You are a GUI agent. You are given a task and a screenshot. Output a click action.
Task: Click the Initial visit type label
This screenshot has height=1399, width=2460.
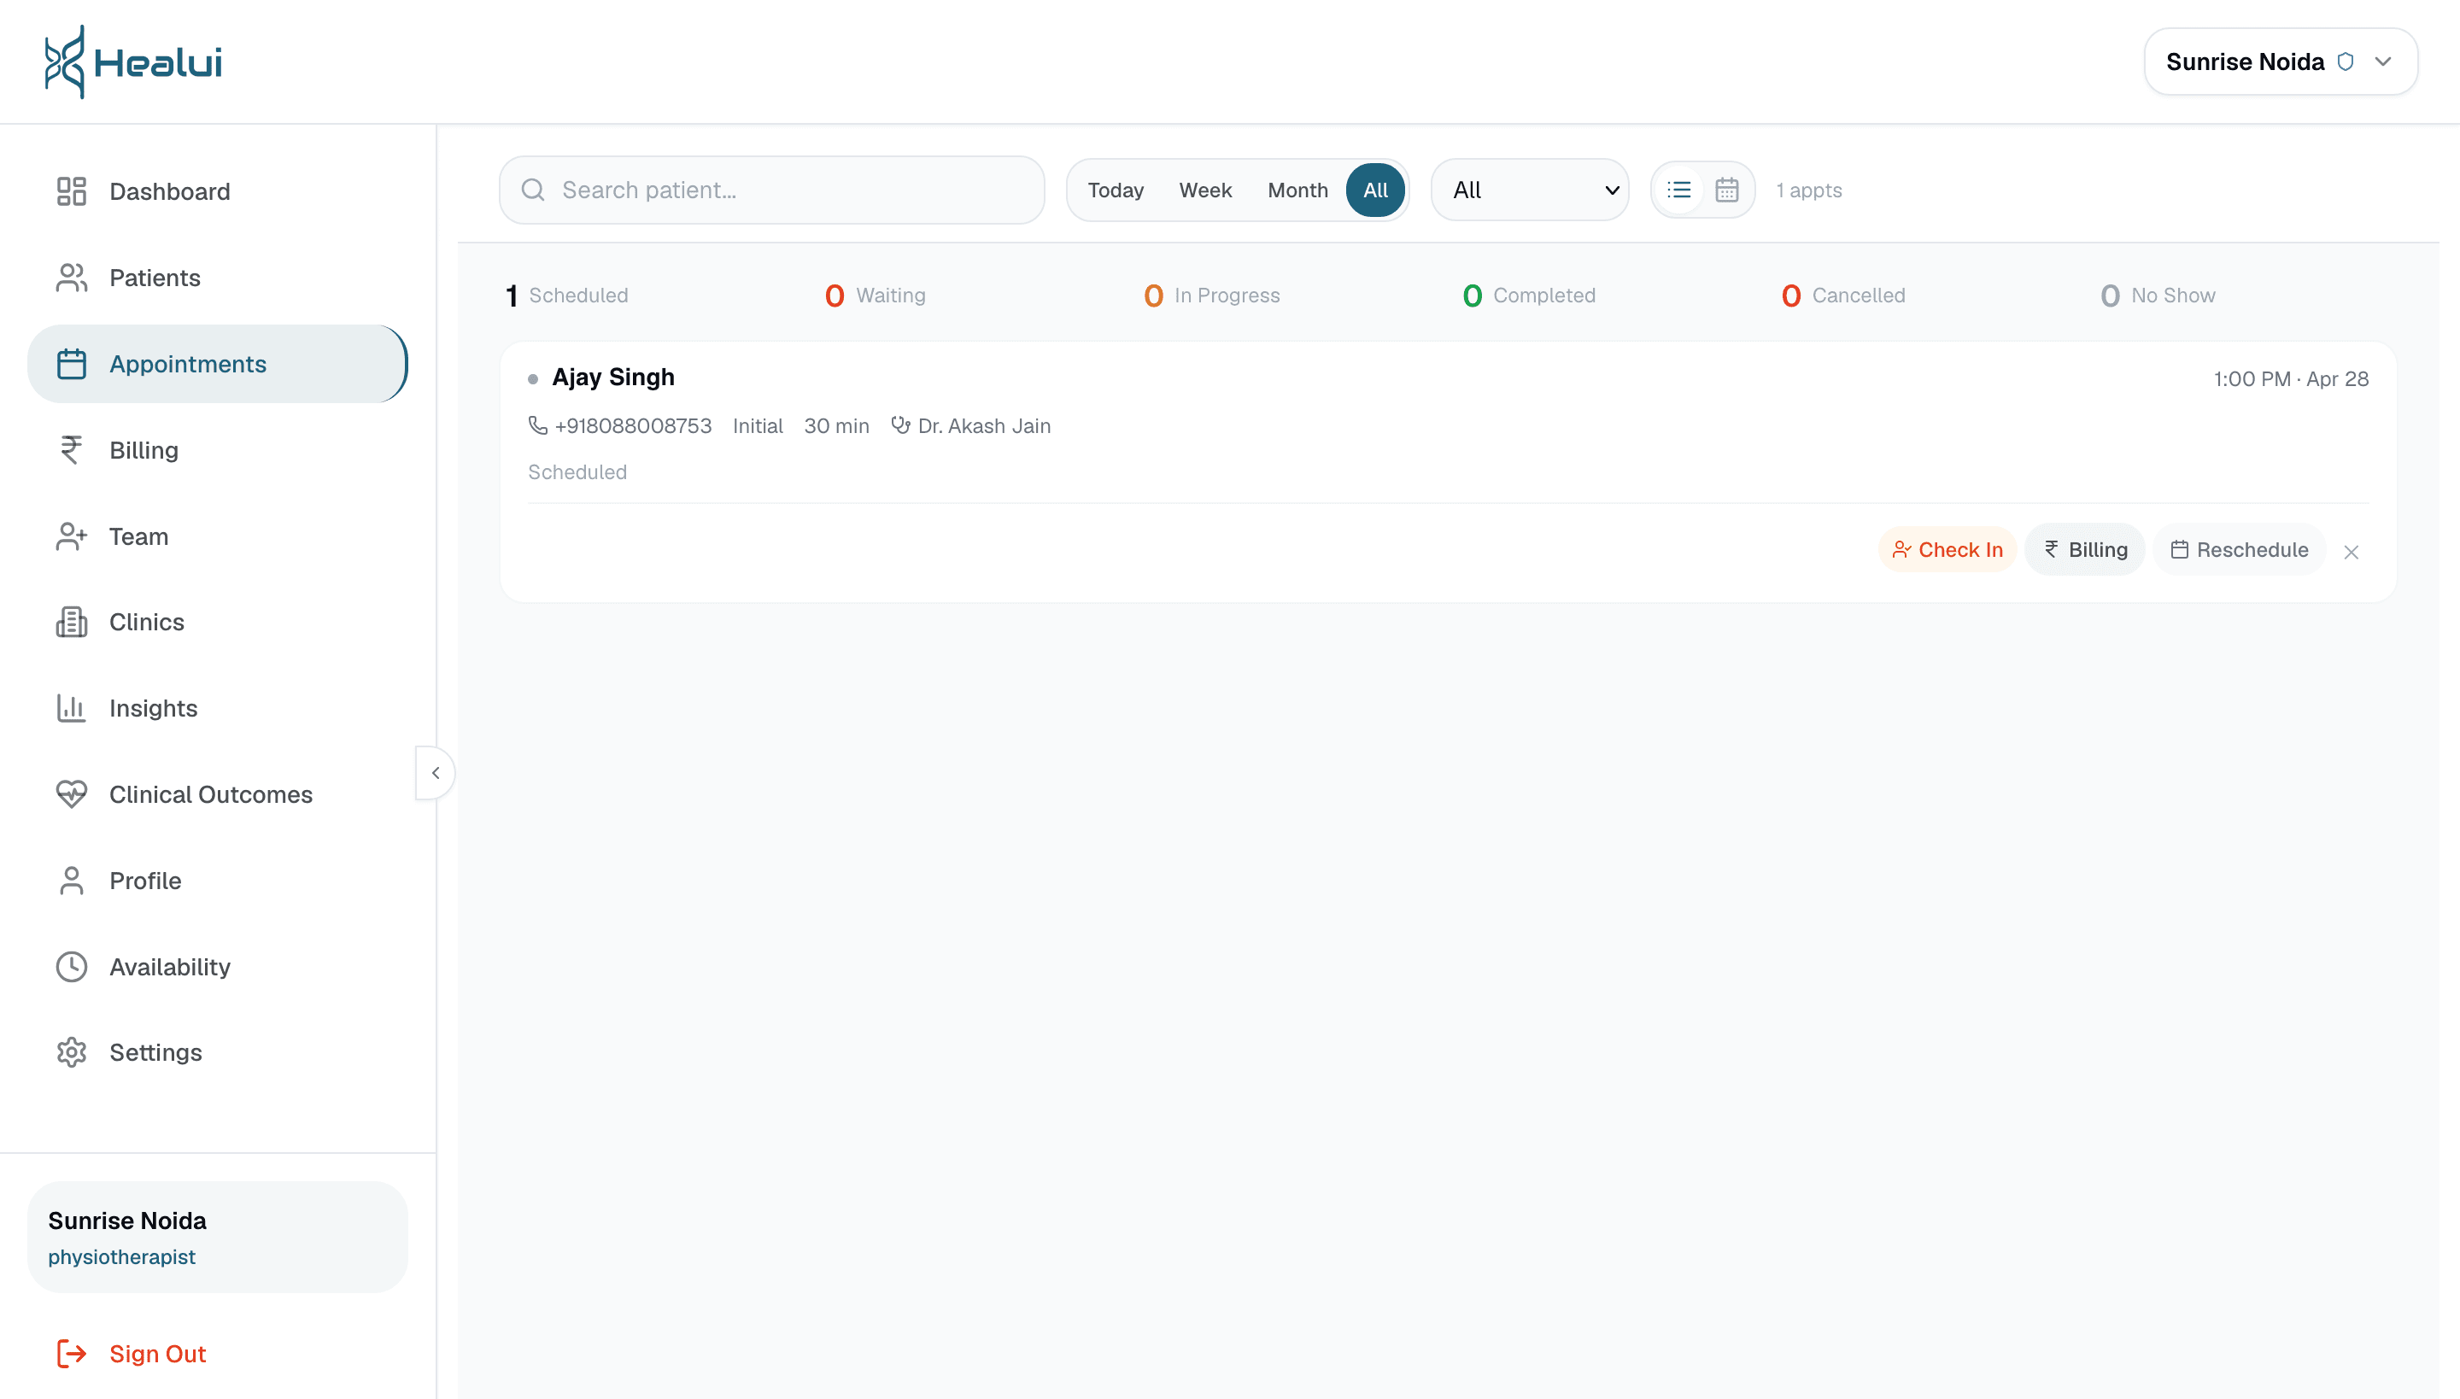click(x=757, y=425)
